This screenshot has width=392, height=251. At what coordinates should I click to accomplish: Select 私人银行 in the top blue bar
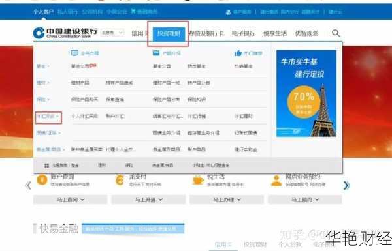coord(67,12)
